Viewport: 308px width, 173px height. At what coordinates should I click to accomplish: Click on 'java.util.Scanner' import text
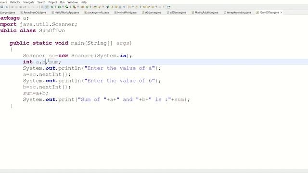tap(47, 25)
